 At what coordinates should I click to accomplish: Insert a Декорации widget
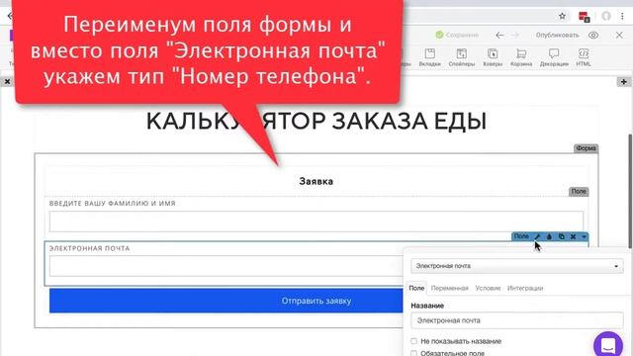554,57
